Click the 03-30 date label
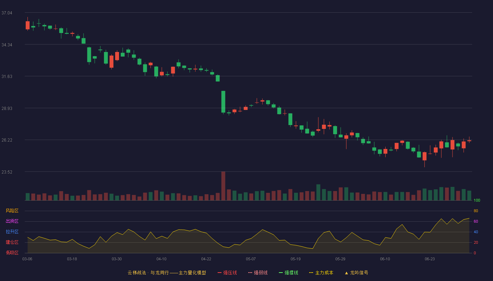The width and height of the screenshot is (493, 281). click(x=117, y=259)
